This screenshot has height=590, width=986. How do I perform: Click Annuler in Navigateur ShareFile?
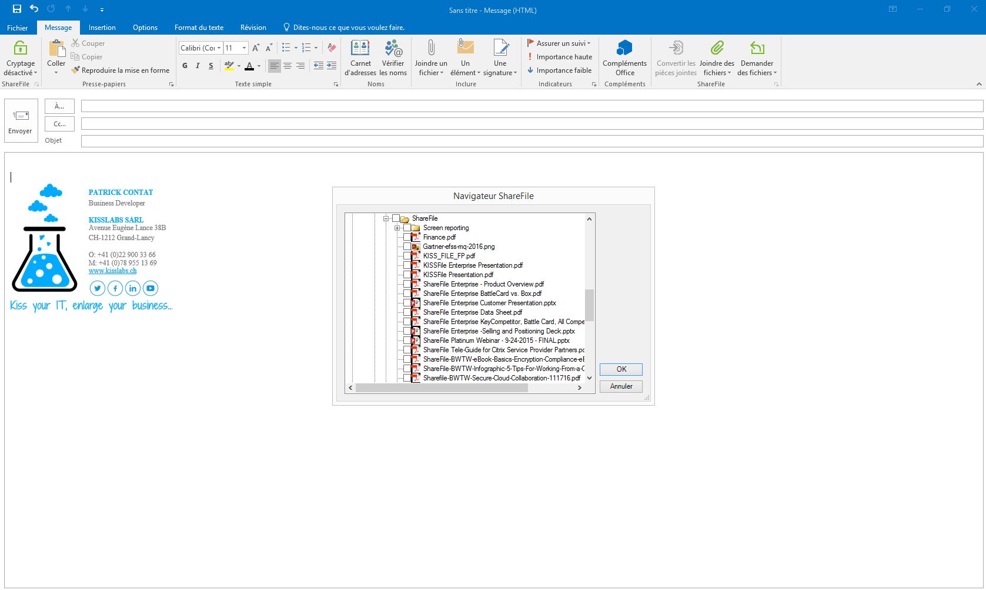click(621, 386)
